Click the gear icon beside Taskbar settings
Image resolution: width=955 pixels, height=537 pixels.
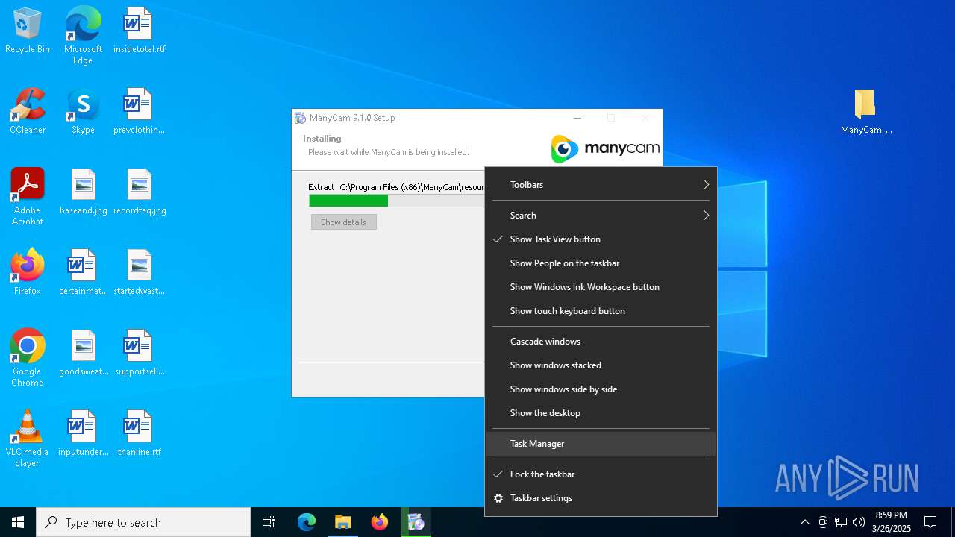(498, 498)
